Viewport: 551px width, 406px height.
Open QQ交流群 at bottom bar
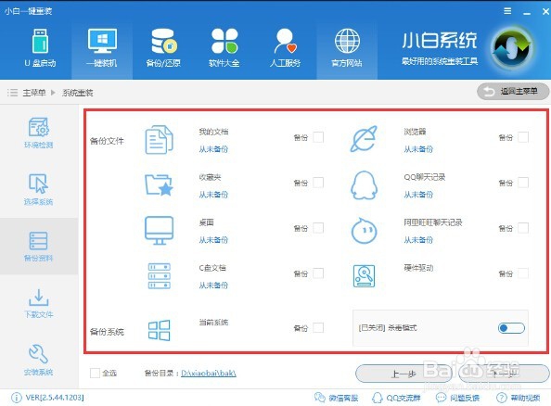[396, 398]
